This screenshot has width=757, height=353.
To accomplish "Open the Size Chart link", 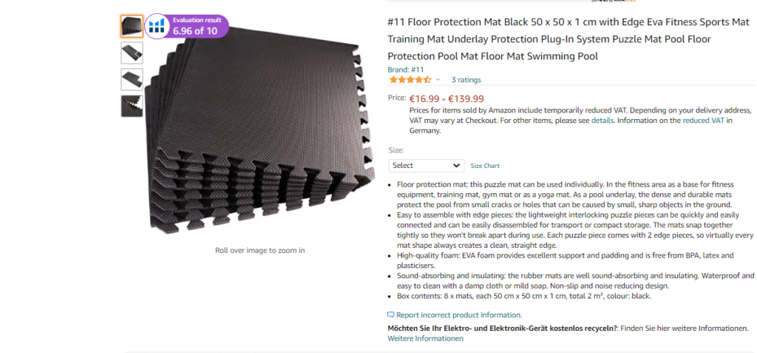I will 485,166.
